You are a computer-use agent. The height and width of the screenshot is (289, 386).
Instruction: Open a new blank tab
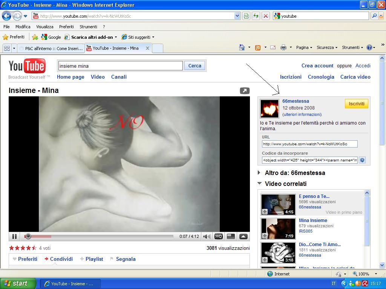pyautogui.click(x=158, y=49)
